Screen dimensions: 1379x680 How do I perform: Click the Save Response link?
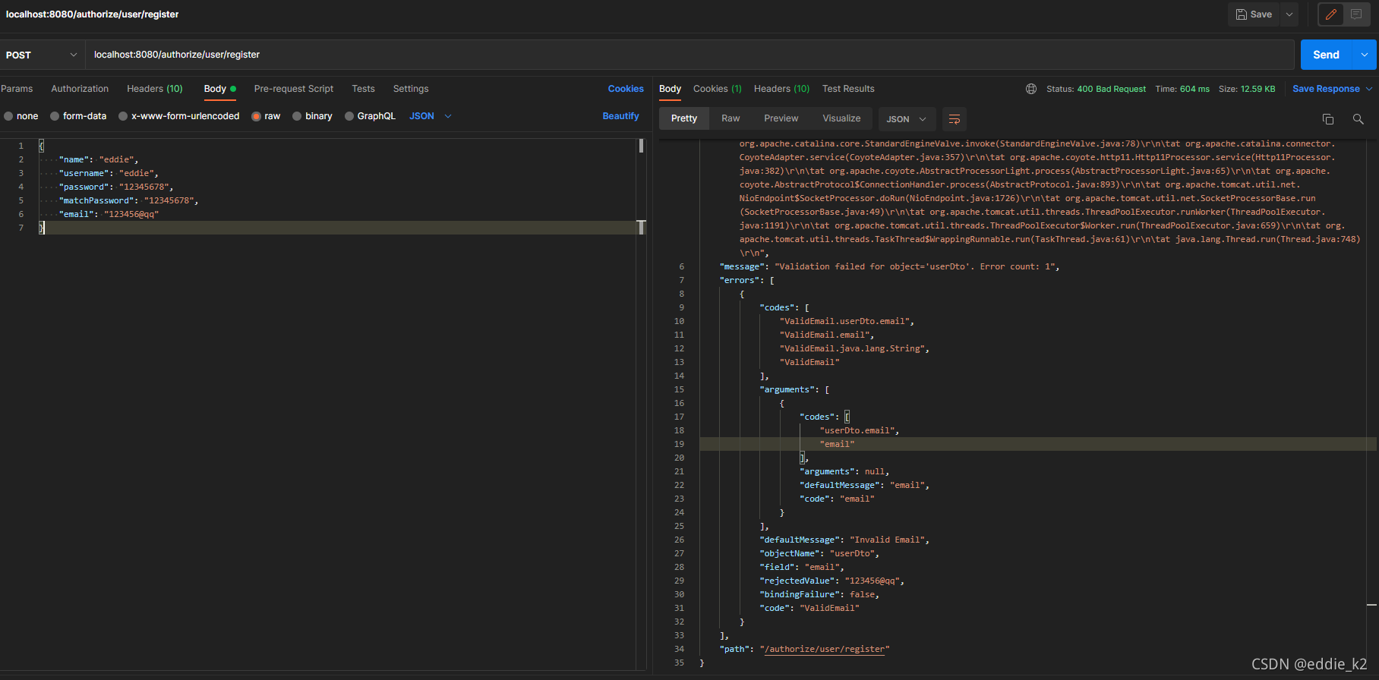1326,89
